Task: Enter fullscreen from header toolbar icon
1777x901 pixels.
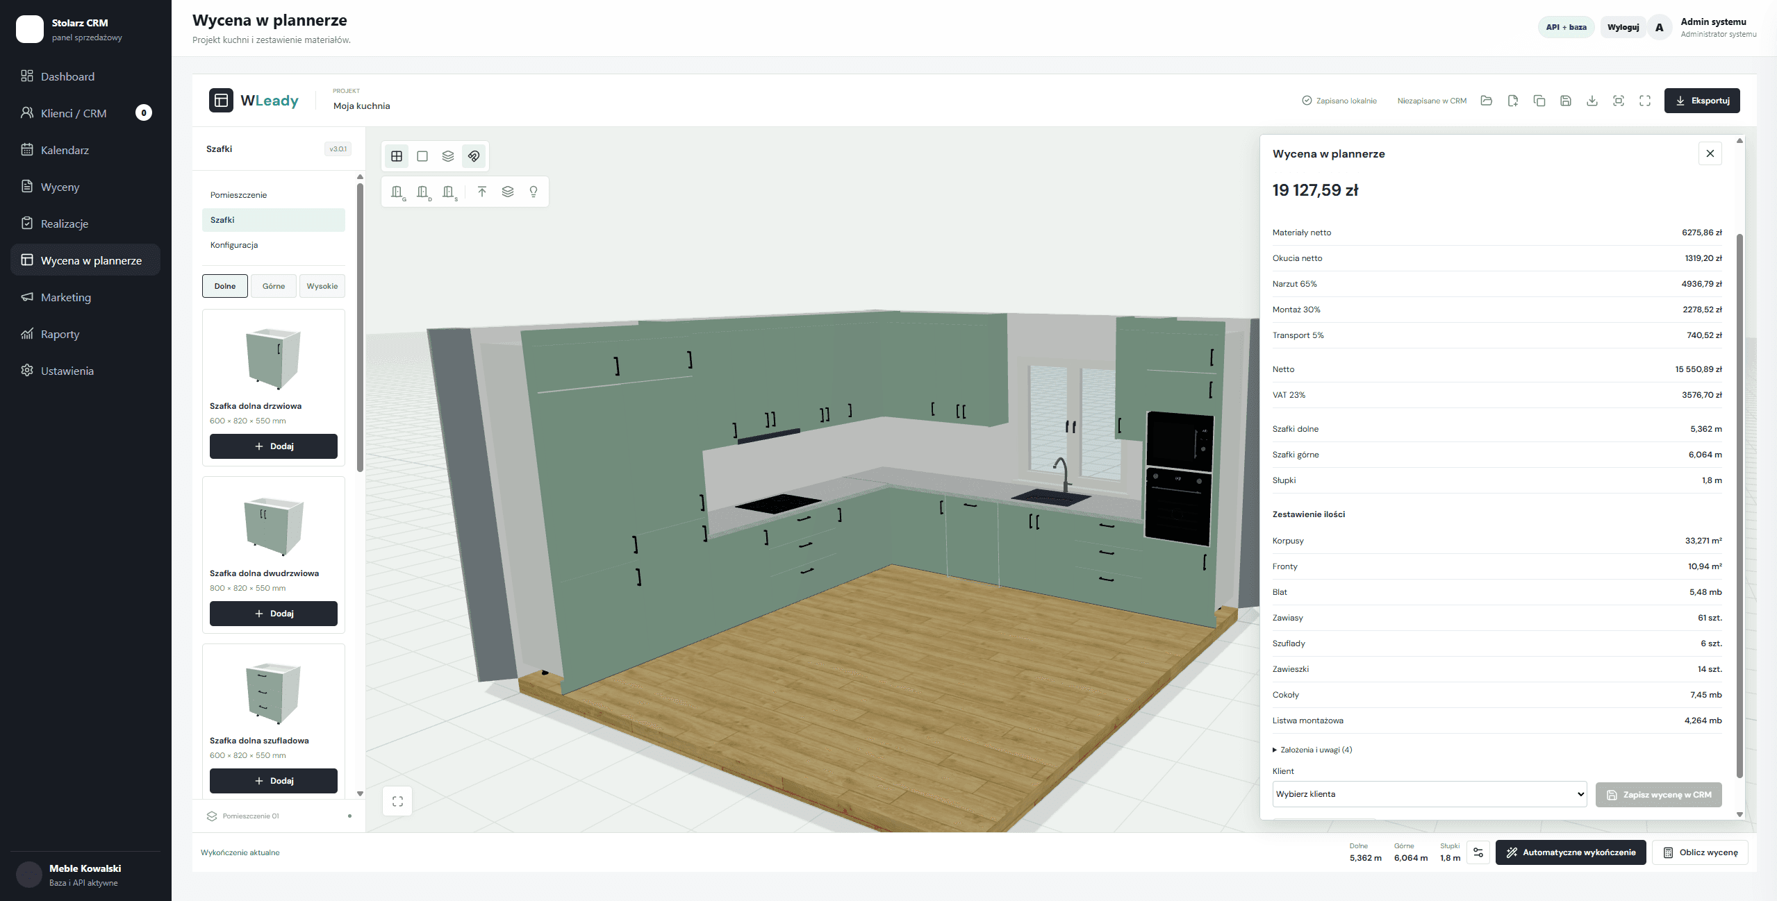Action: click(x=1645, y=101)
